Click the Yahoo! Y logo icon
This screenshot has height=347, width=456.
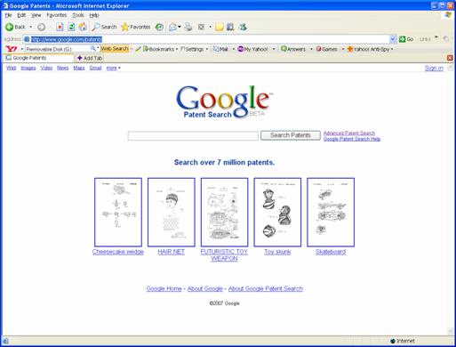(12, 49)
